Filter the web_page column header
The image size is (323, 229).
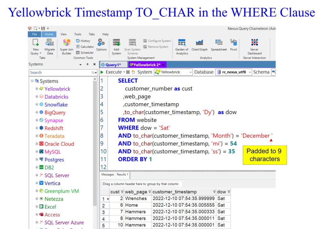click(x=150, y=192)
